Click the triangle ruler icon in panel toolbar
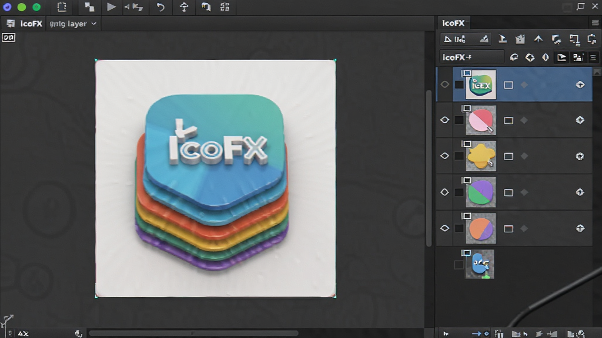The width and height of the screenshot is (602, 338). pos(447,39)
